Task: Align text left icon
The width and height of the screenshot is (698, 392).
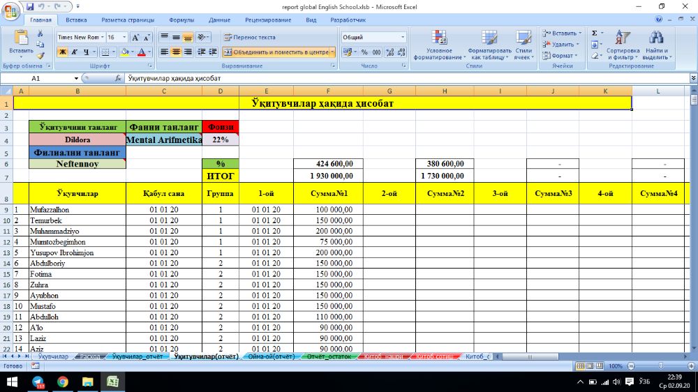Action: point(164,52)
